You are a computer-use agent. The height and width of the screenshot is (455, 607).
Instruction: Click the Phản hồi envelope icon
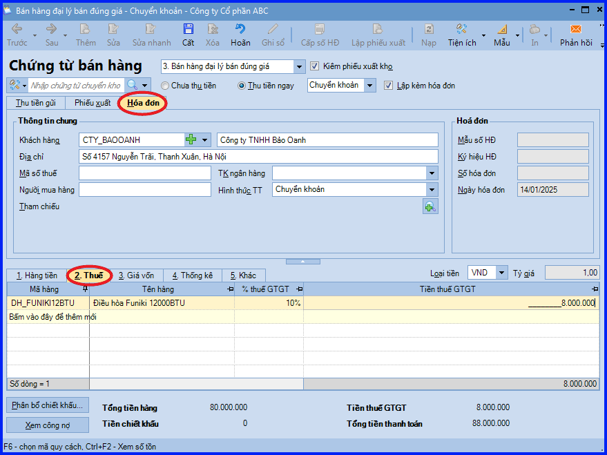[576, 30]
